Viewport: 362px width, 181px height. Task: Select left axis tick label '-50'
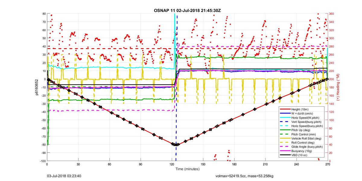[43, 120]
